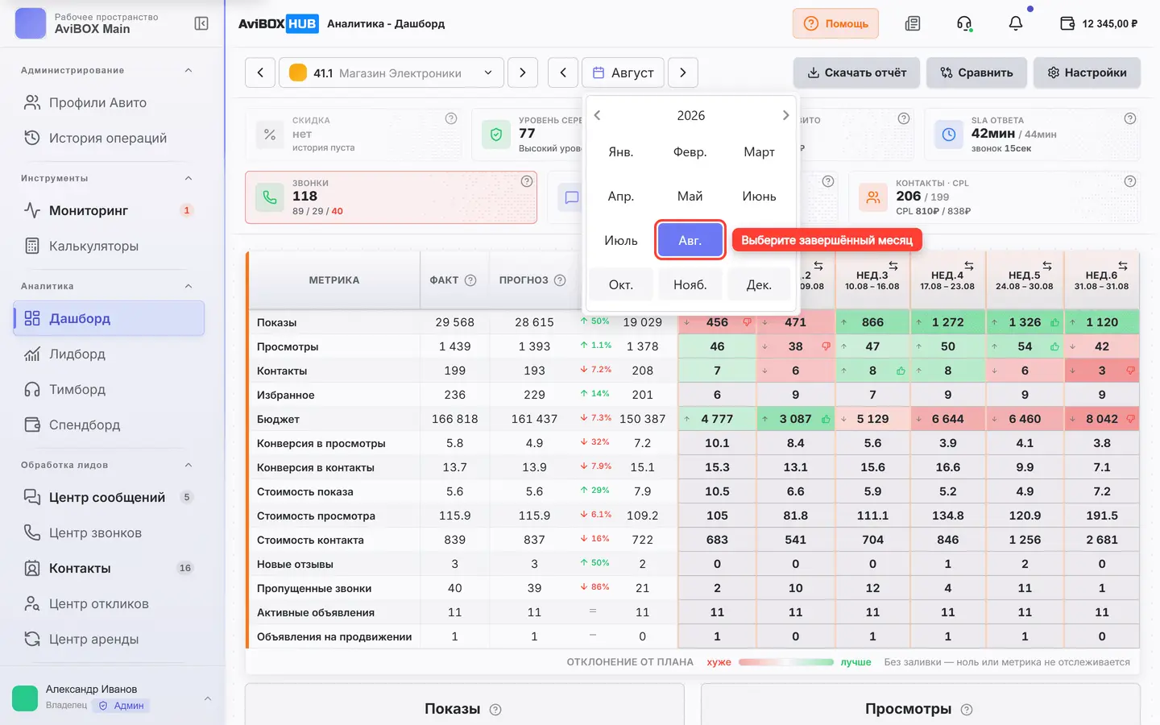Open Центр откликов in sidebar

pyautogui.click(x=109, y=603)
